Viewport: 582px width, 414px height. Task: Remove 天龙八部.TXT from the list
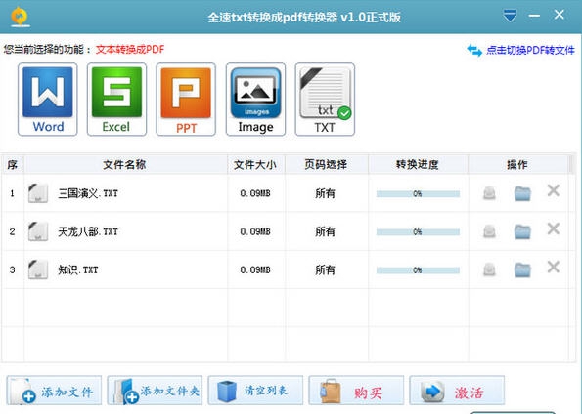553,228
